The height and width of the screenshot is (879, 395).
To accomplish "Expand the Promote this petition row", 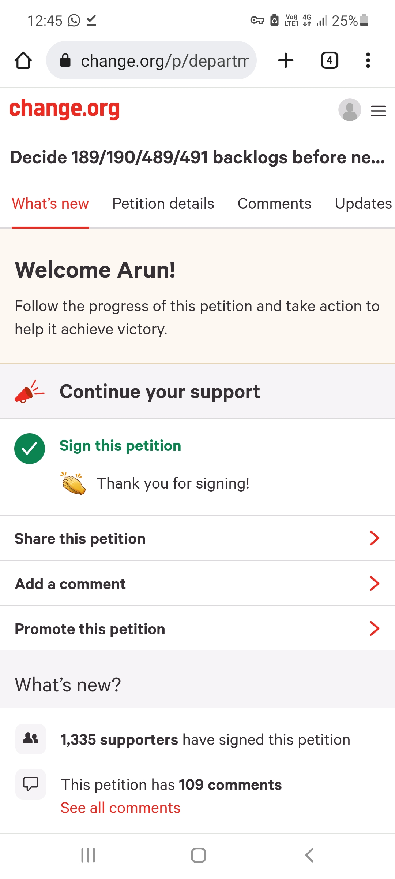I will pyautogui.click(x=197, y=628).
